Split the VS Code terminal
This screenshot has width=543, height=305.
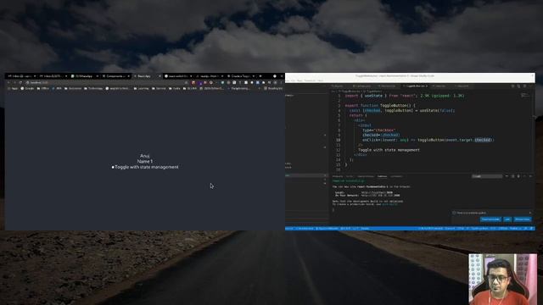pyautogui.click(x=512, y=176)
